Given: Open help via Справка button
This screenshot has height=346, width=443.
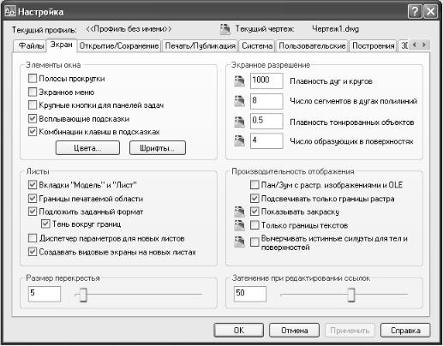Looking at the screenshot, I should (x=405, y=331).
